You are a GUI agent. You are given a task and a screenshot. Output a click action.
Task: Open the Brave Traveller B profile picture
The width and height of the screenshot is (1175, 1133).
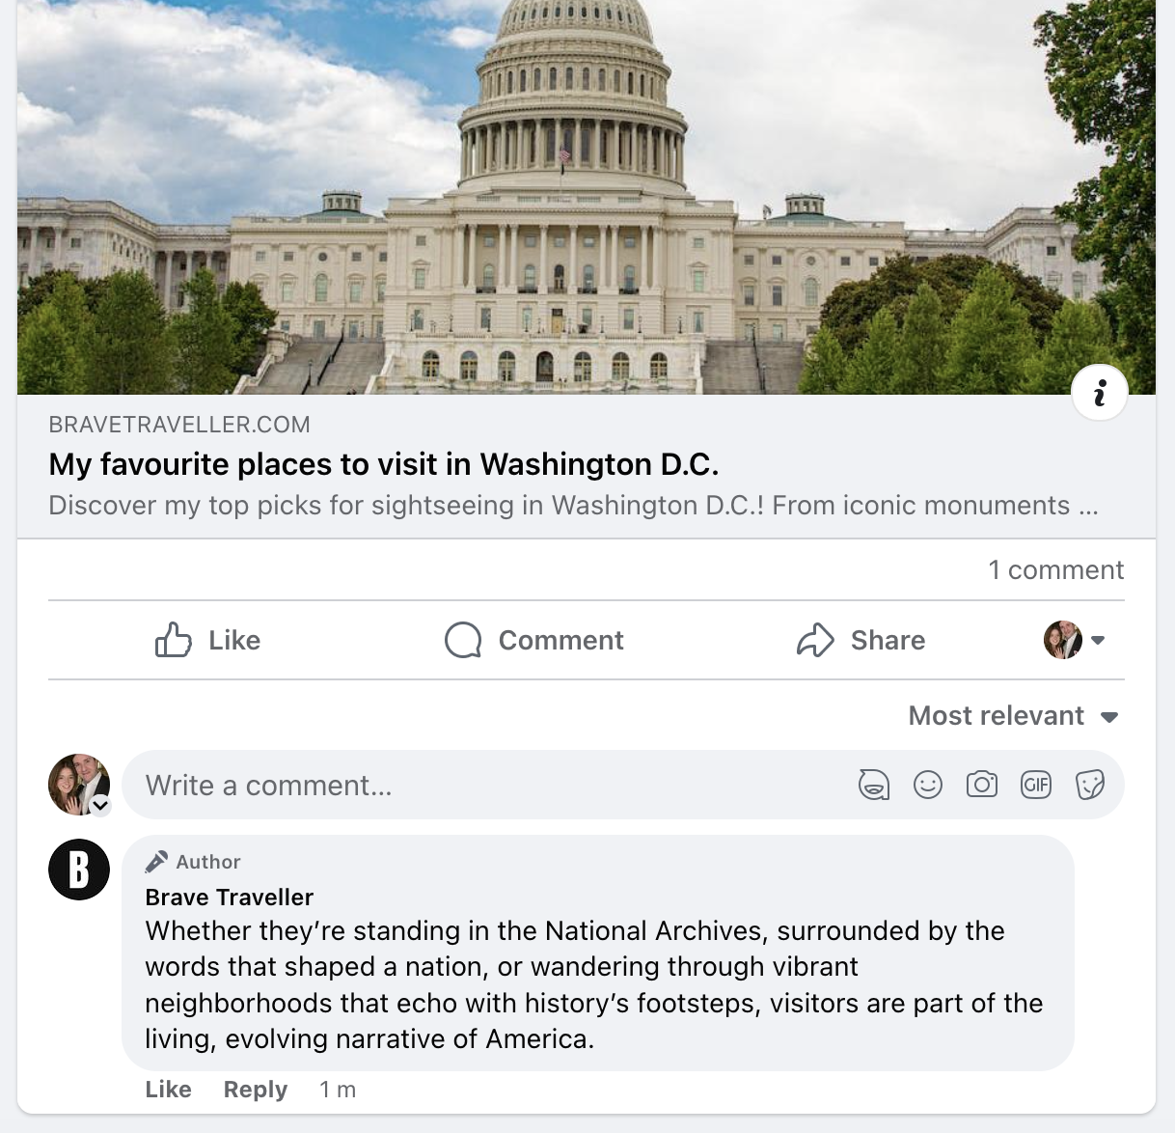(x=79, y=870)
